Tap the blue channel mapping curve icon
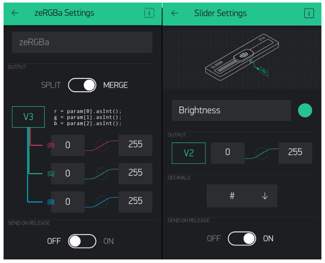Screen dimensions: 325x263 [102, 201]
